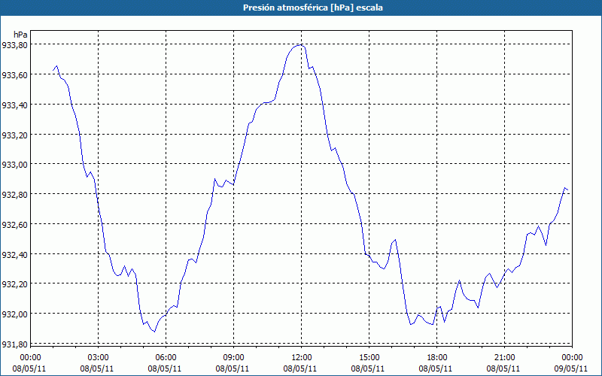Click the 21:00 time label
Screen dimensions: 602x376
click(x=504, y=358)
